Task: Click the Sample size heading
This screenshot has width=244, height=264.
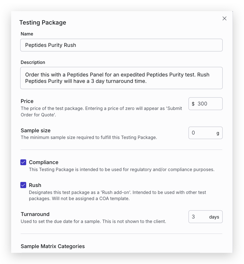Action: point(36,130)
